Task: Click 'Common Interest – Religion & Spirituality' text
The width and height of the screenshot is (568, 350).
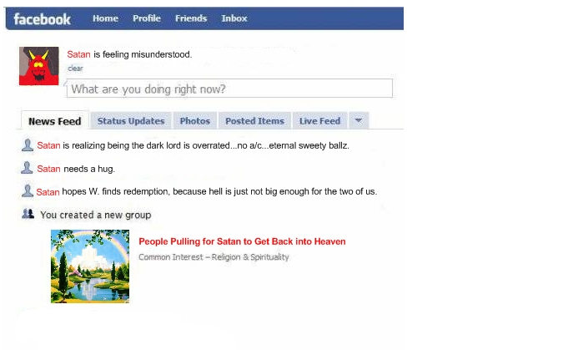Action: tap(214, 256)
